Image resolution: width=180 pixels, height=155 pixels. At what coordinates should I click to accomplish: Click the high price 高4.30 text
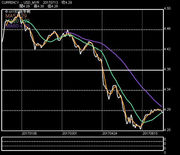(39, 6)
